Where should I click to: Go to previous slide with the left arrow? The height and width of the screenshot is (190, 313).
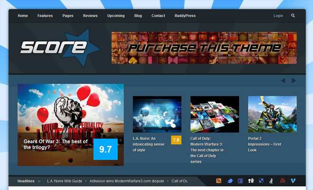point(283,81)
